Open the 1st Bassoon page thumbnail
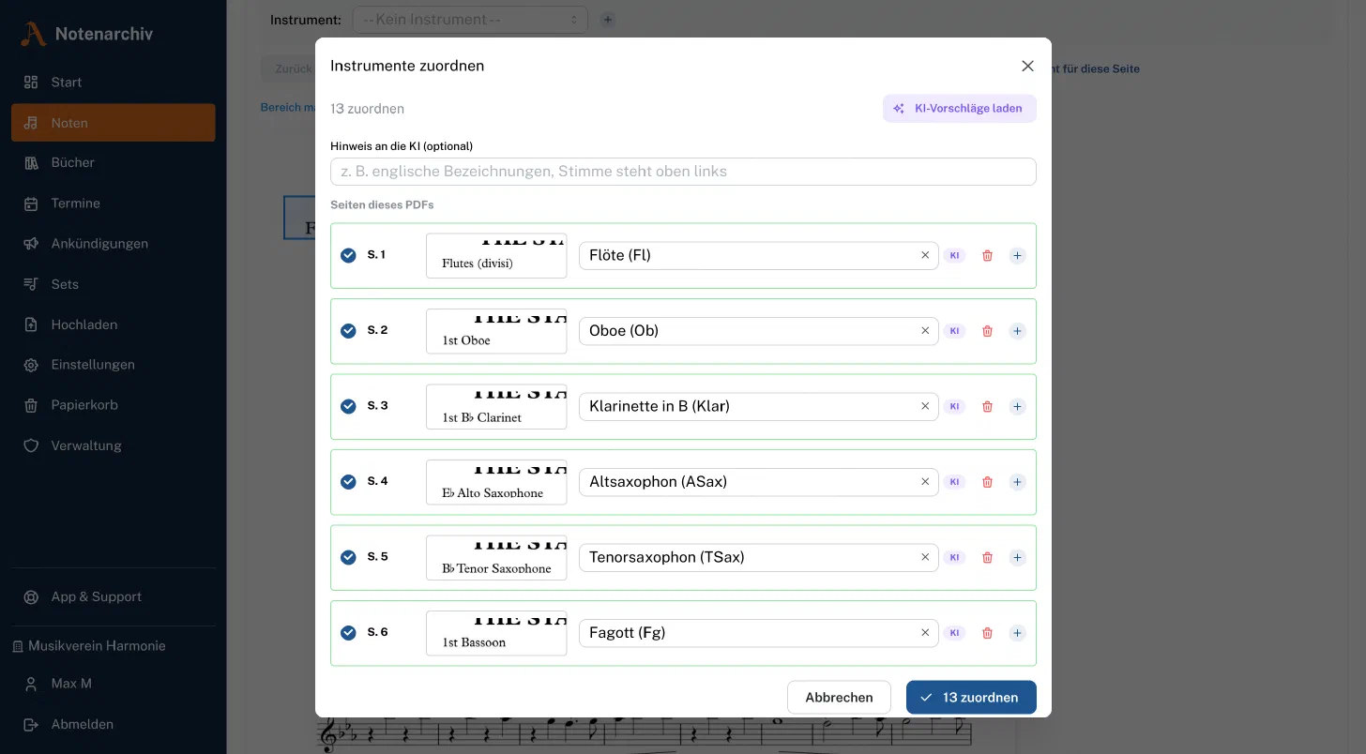 point(496,633)
